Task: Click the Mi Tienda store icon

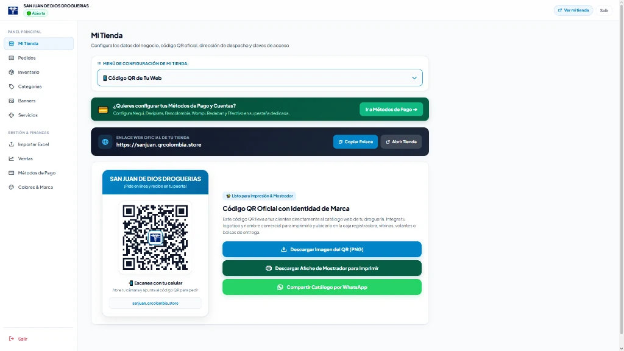Action: coord(11,43)
